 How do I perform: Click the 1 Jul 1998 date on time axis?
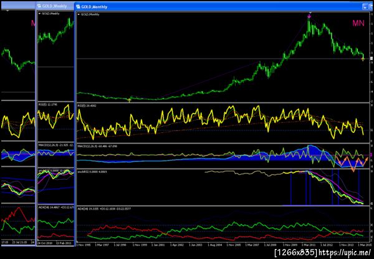(x=121, y=245)
